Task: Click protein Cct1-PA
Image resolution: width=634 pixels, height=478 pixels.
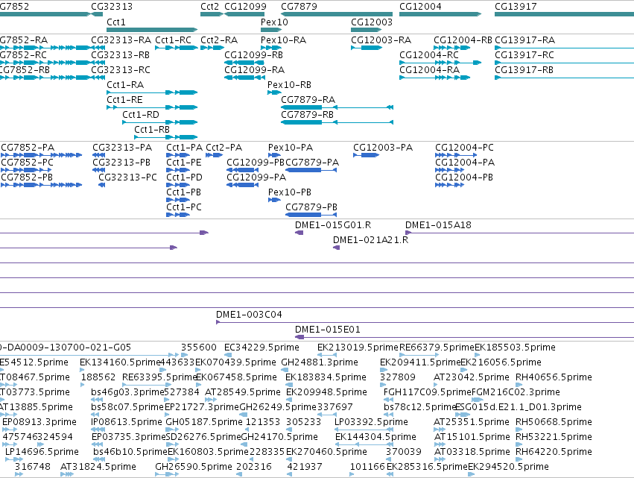Action: tap(178, 155)
